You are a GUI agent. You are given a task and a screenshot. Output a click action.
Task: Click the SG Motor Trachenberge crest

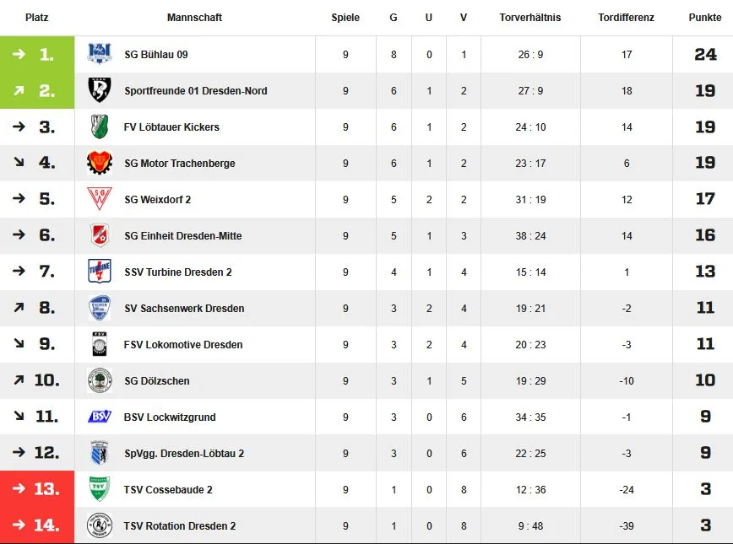click(100, 163)
